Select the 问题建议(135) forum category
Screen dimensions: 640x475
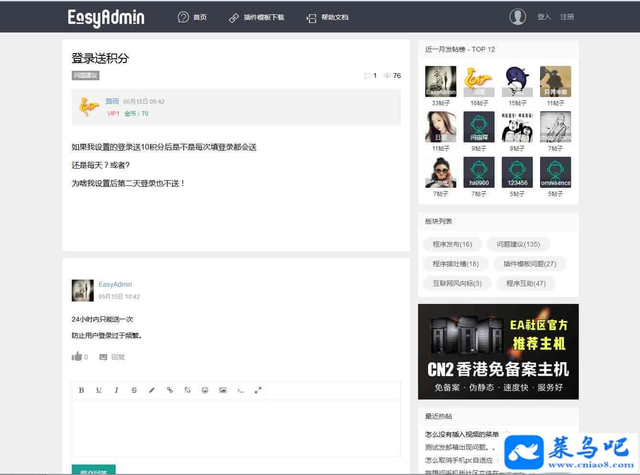point(518,244)
